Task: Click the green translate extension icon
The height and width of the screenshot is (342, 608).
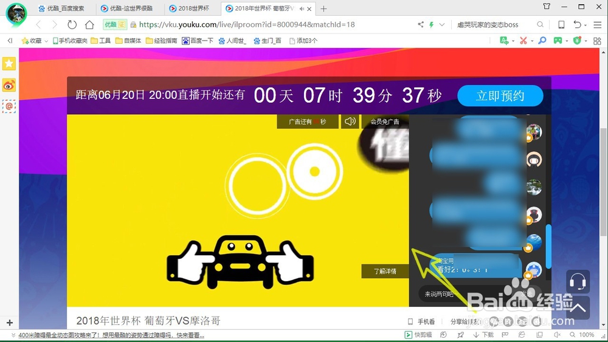Action: 504,40
